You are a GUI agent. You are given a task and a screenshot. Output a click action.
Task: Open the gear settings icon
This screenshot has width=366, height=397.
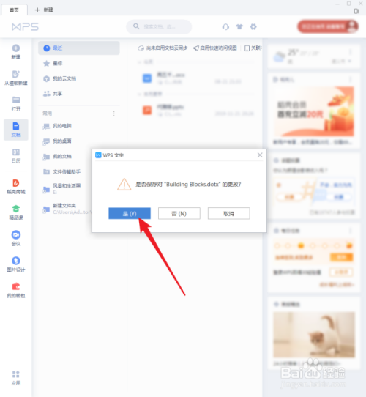click(x=253, y=26)
